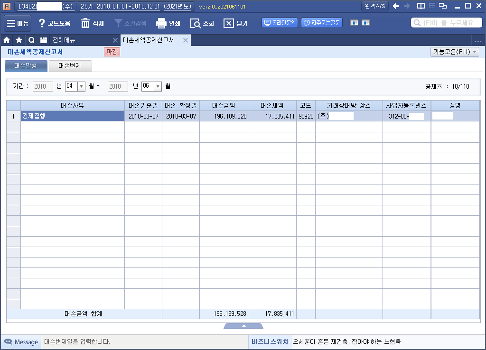
Task: Click the end year field 2018
Action: (118, 86)
